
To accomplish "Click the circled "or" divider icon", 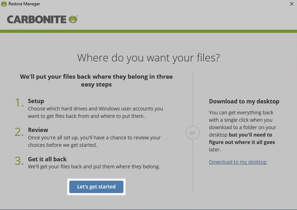I will [193, 133].
